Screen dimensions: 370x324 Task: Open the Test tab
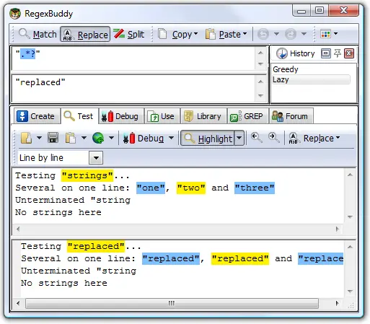[x=79, y=116]
